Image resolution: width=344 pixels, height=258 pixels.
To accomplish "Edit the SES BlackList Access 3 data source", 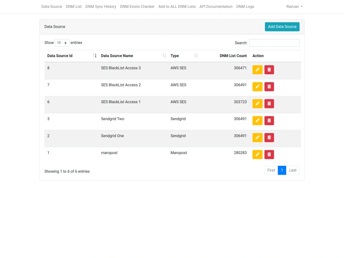I will (x=257, y=69).
